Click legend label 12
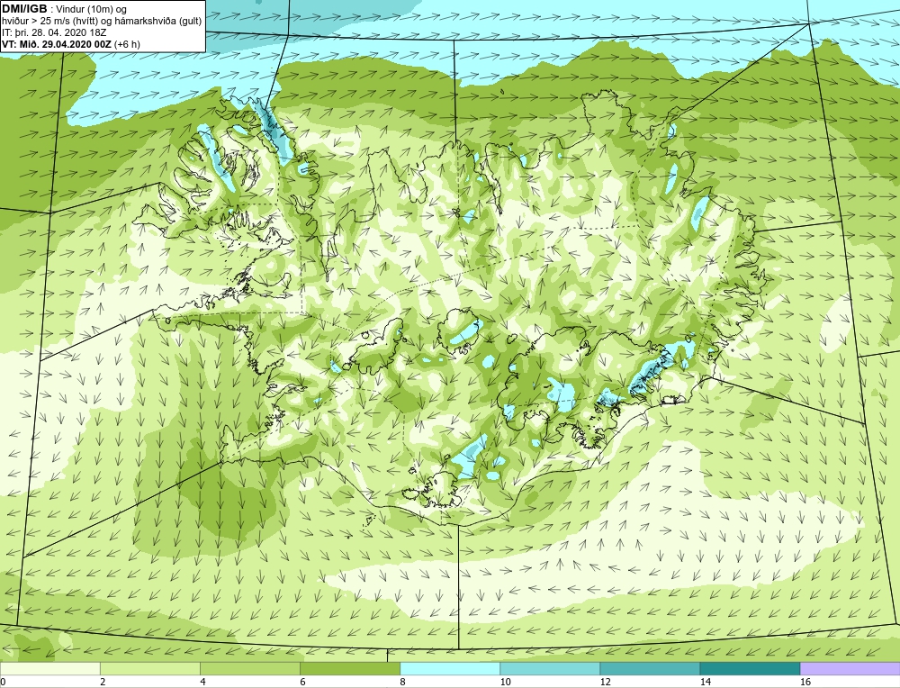 click(605, 682)
